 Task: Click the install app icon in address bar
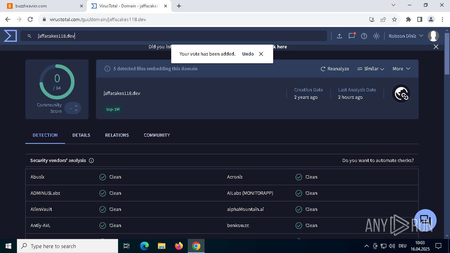point(372,19)
